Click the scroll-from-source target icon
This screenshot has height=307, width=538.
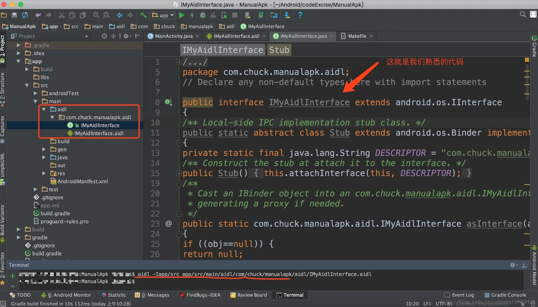[x=104, y=36]
